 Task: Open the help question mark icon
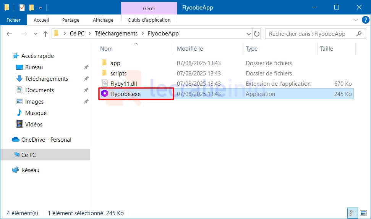[365, 20]
